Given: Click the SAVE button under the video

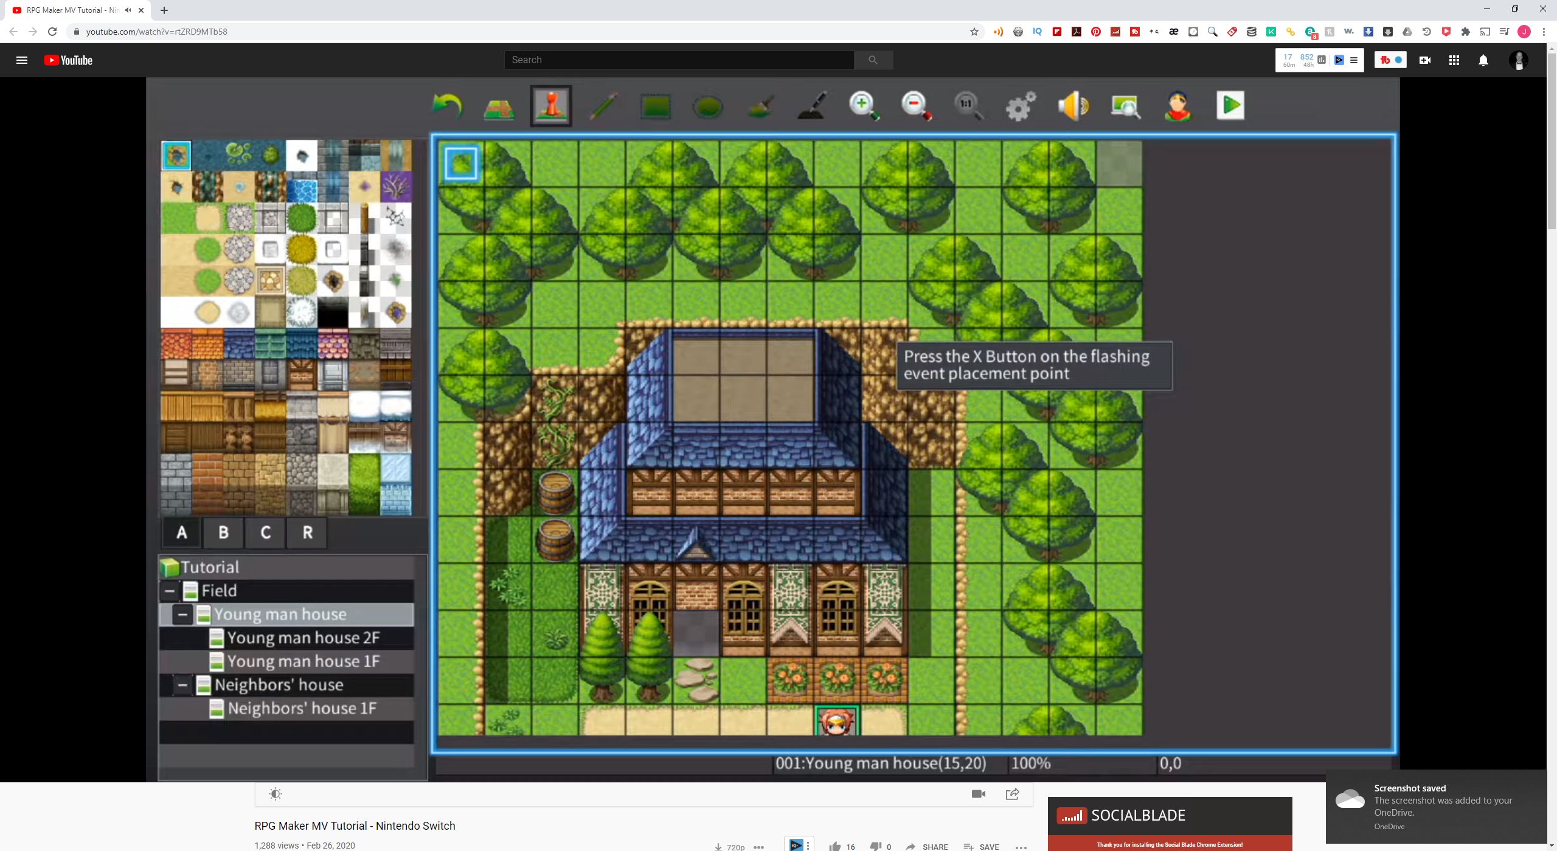Looking at the screenshot, I should tap(981, 846).
